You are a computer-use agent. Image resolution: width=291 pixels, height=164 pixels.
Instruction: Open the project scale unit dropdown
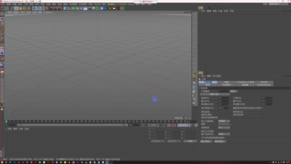pyautogui.click(x=233, y=91)
